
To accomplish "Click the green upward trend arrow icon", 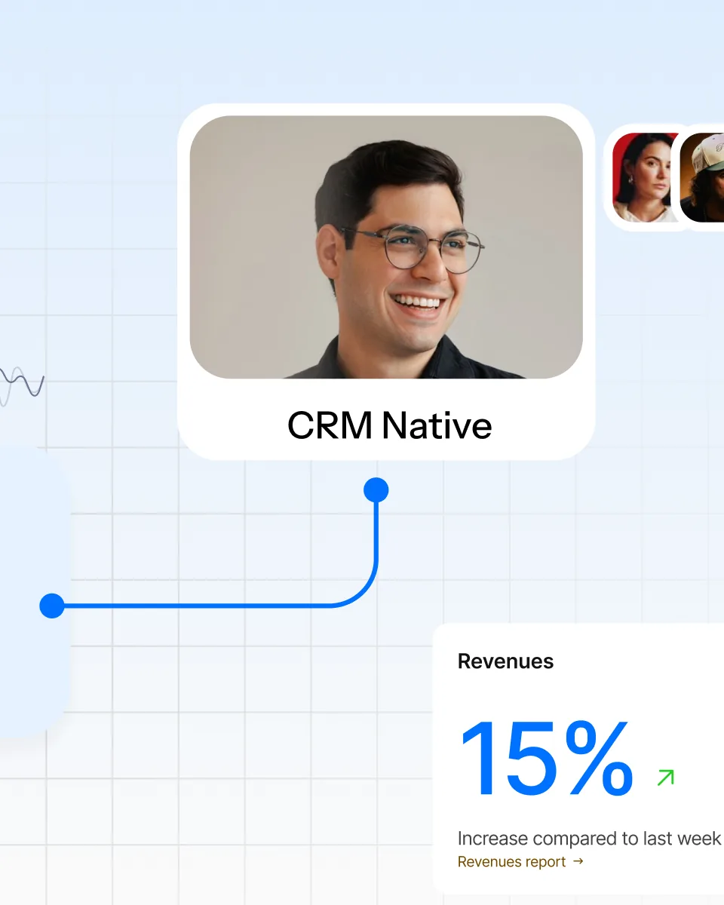I will (x=665, y=778).
